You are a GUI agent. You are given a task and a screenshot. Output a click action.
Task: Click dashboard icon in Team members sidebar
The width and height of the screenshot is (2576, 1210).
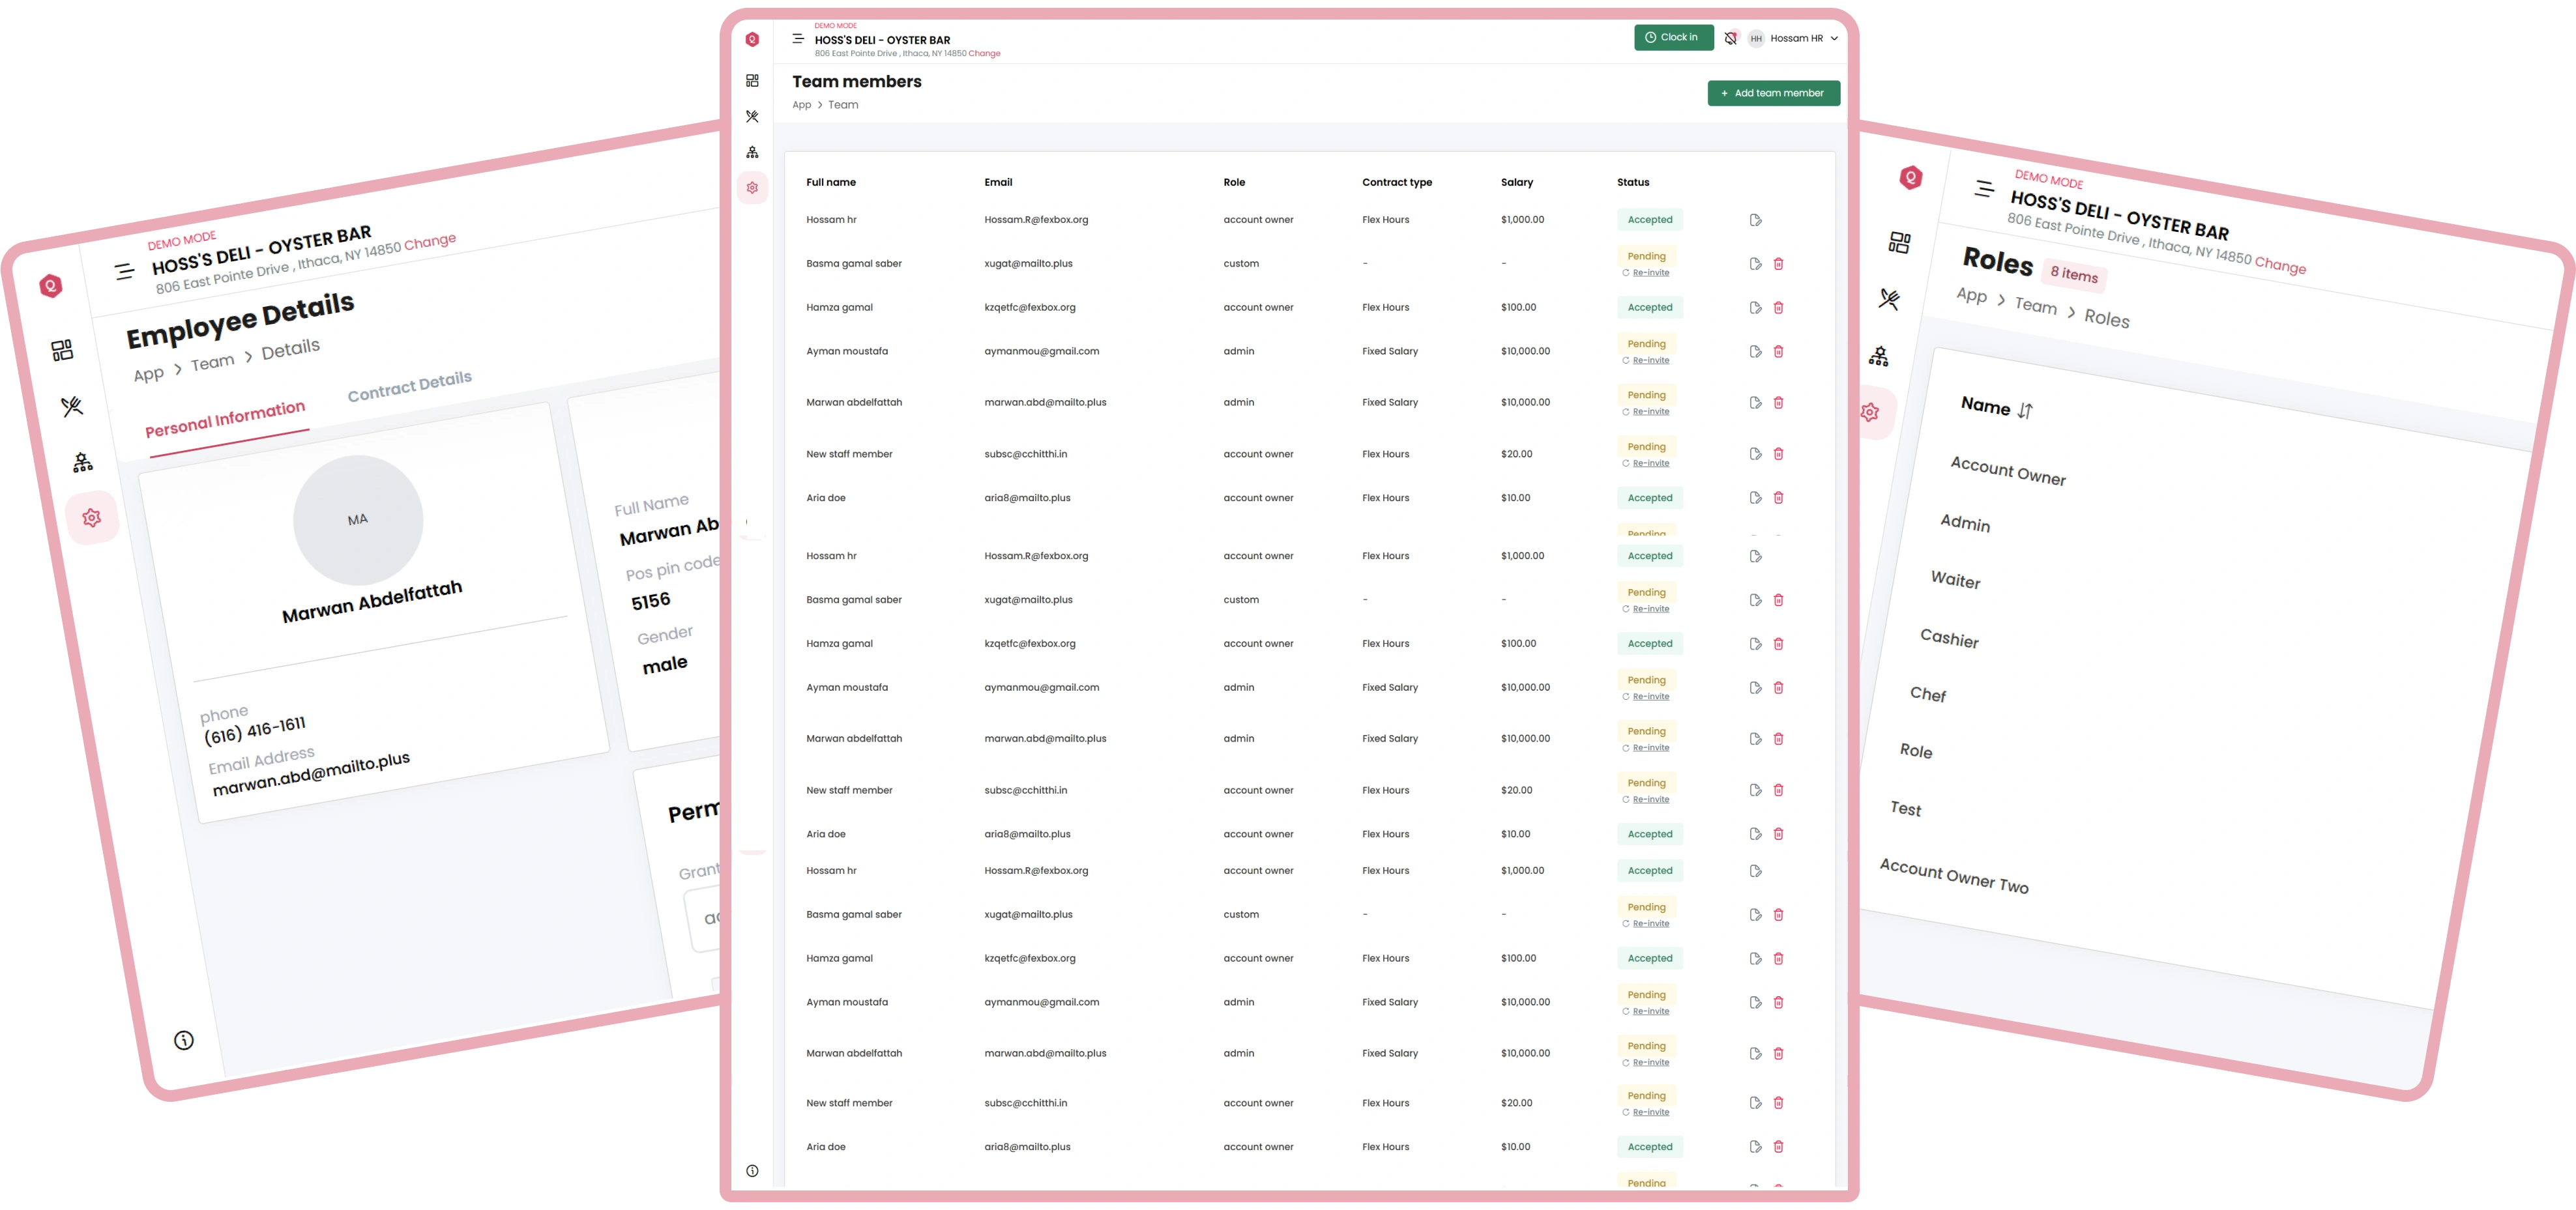[x=752, y=81]
